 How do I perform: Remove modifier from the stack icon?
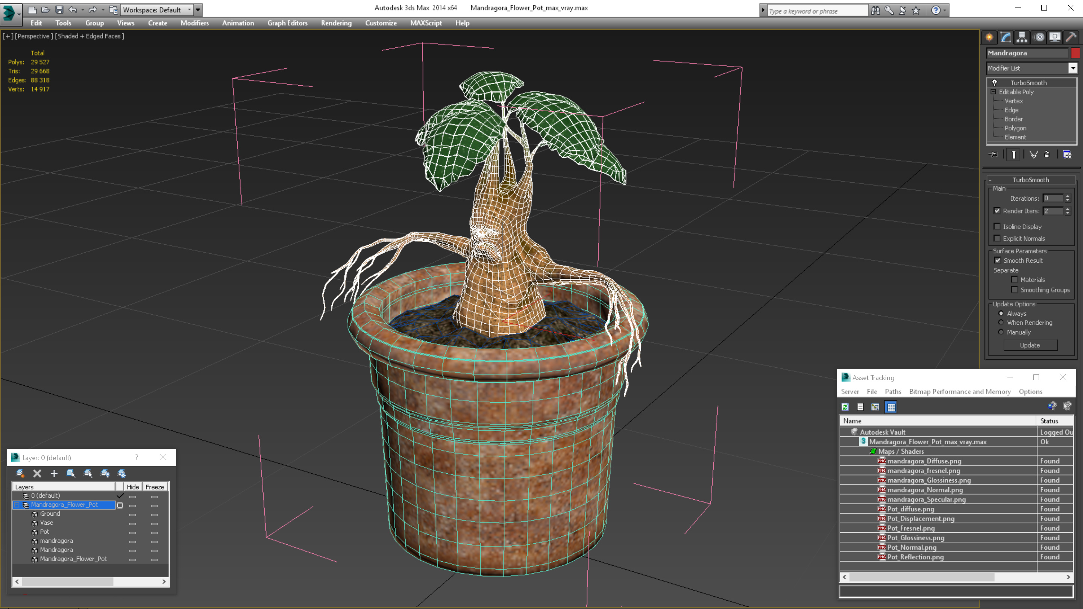1047,155
